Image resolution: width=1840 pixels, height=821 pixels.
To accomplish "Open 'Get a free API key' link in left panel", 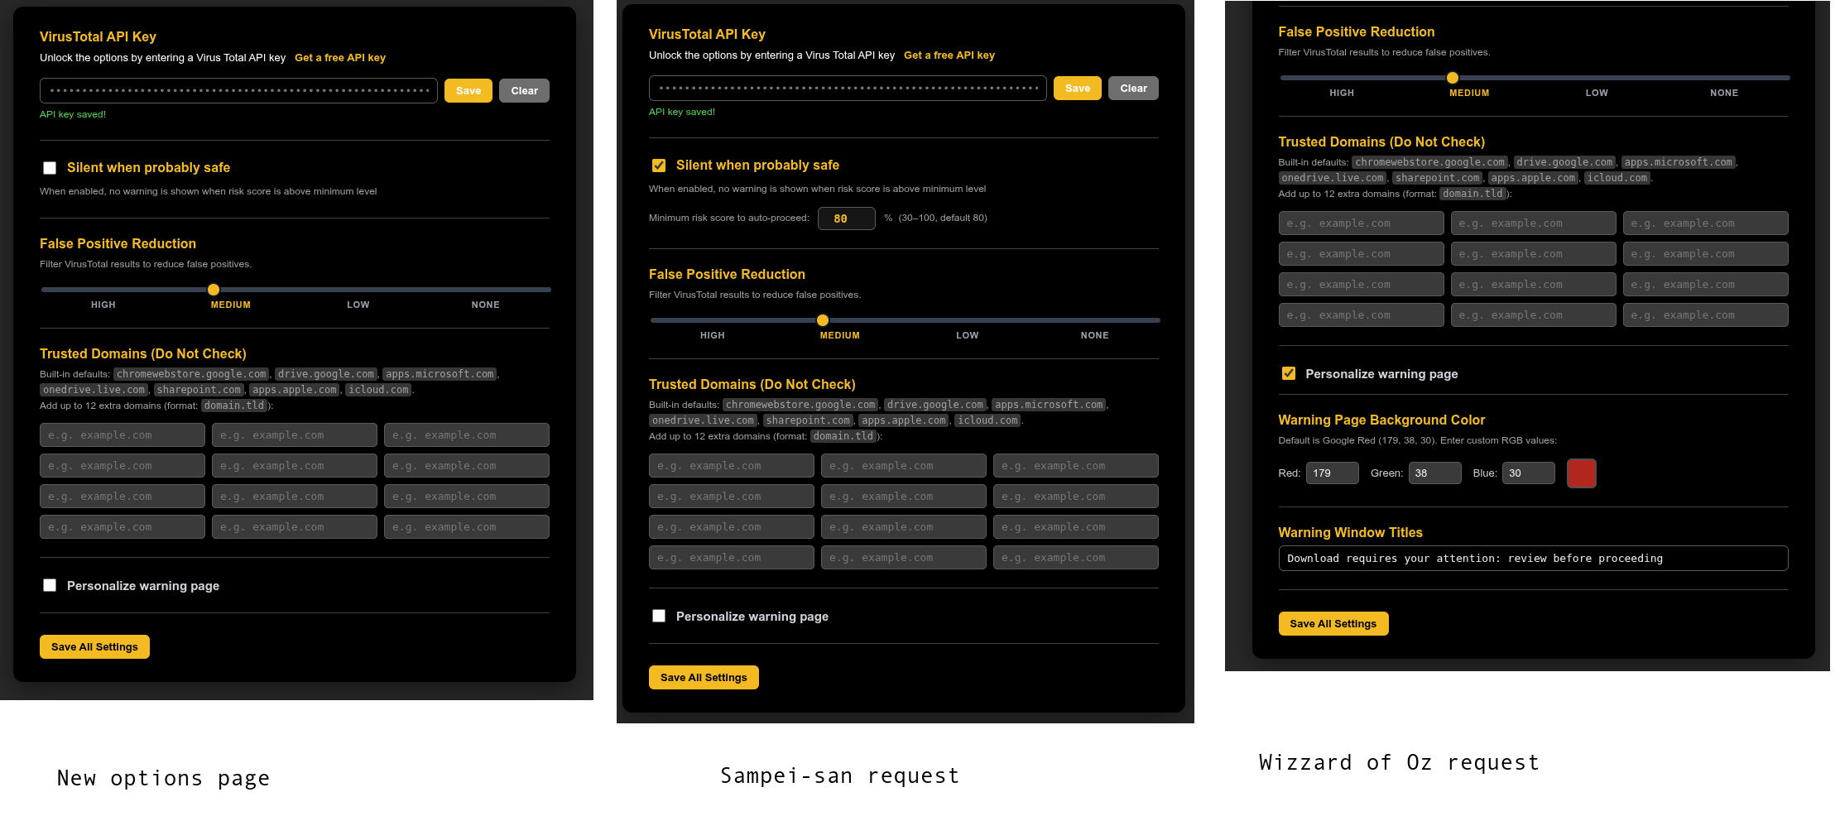I will click(x=340, y=58).
